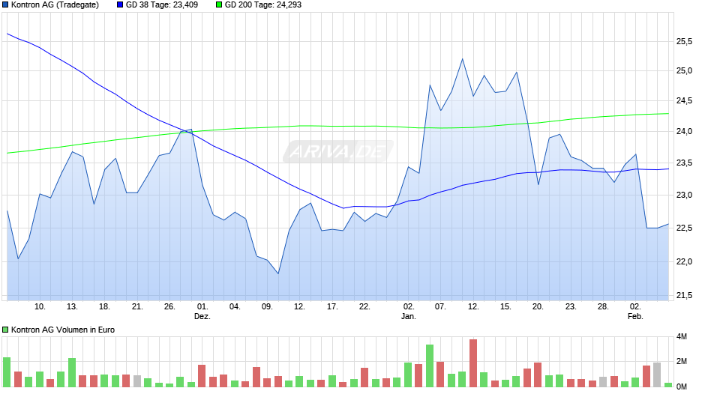Screen dimensions: 705x394
Task: Click the 'Kontron AG Volumen in Euro' label
Action: pos(63,330)
